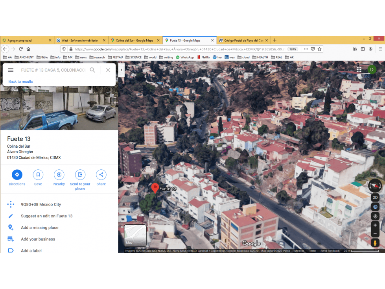The image size is (385, 289).
Task: Toggle globe view on the map
Action: coord(375,207)
